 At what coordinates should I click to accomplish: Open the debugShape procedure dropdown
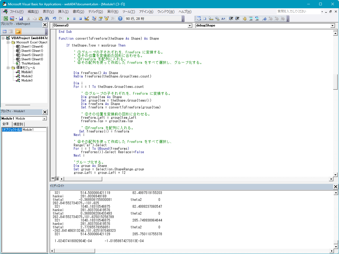[x=333, y=26]
